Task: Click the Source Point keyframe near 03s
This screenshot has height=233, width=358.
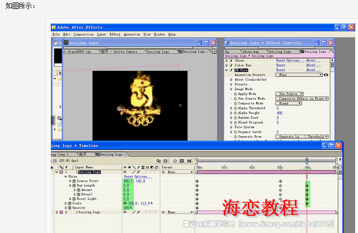Action: coord(280,181)
